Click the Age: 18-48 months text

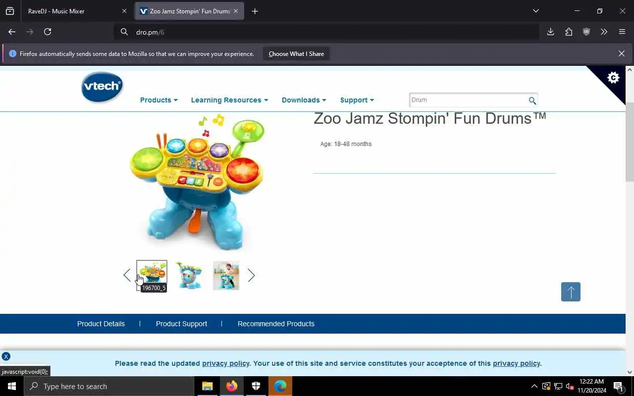(346, 144)
